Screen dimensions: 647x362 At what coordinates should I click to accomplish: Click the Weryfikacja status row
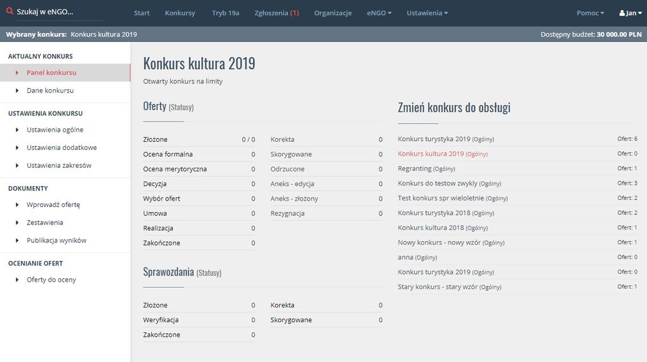point(199,320)
